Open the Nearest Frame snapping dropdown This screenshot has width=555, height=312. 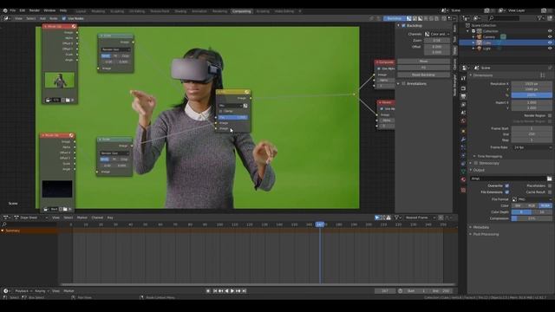tap(420, 218)
